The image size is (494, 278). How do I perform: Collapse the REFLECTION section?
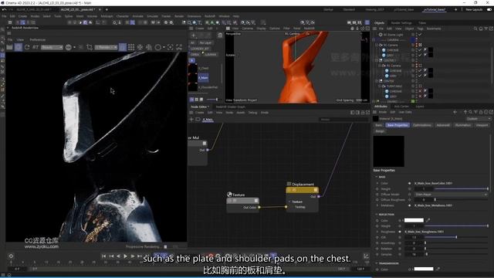tap(377, 215)
